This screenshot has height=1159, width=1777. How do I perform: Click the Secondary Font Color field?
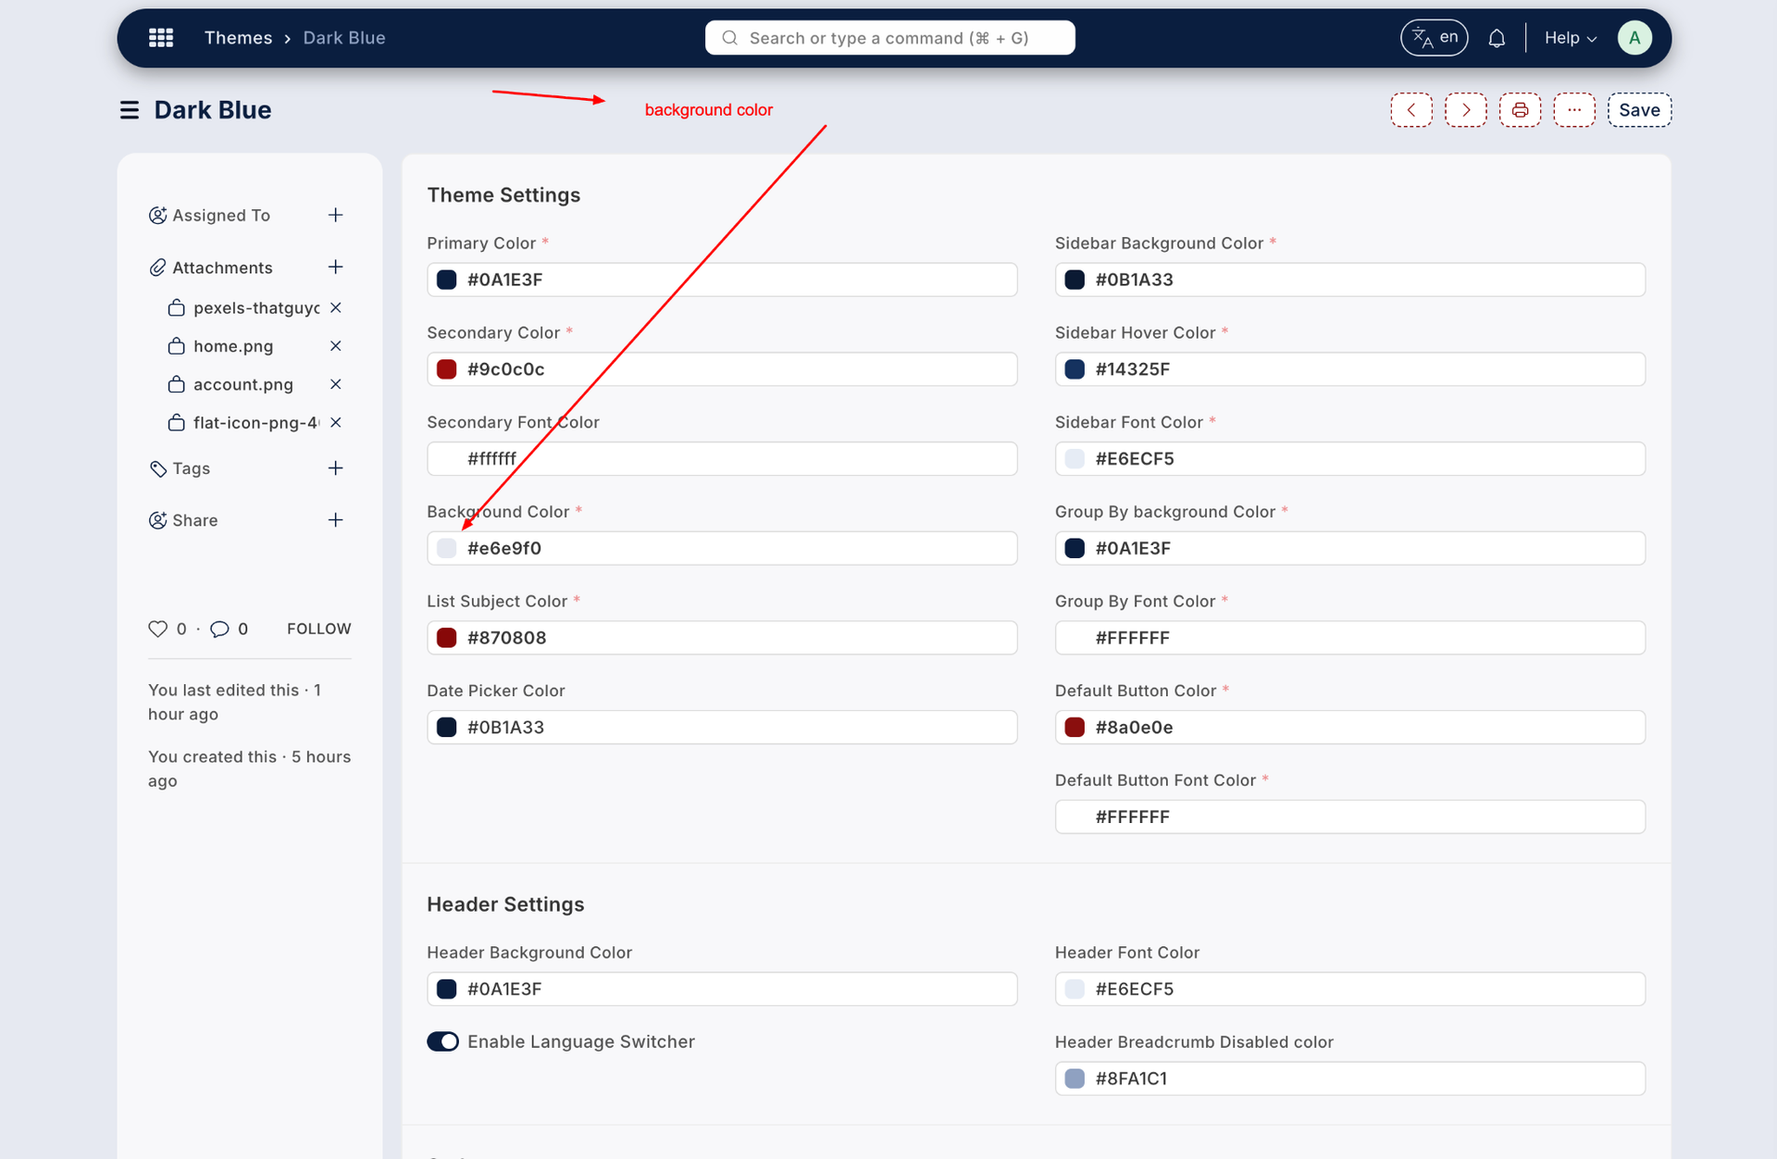[722, 459]
